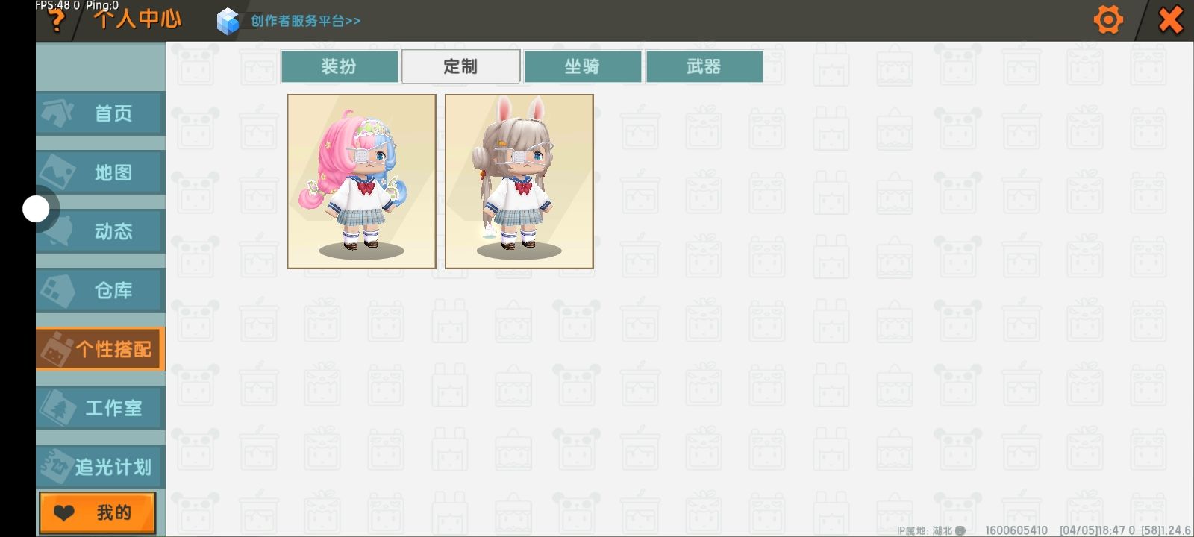Image resolution: width=1194 pixels, height=537 pixels.
Task: Open 追光计划 in the sidebar
Action: coord(101,467)
